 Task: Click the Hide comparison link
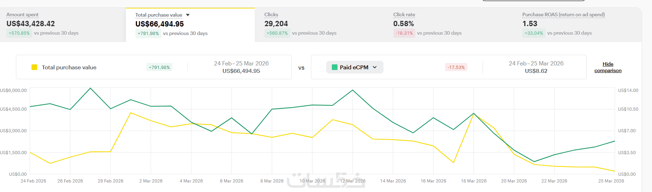click(x=608, y=67)
